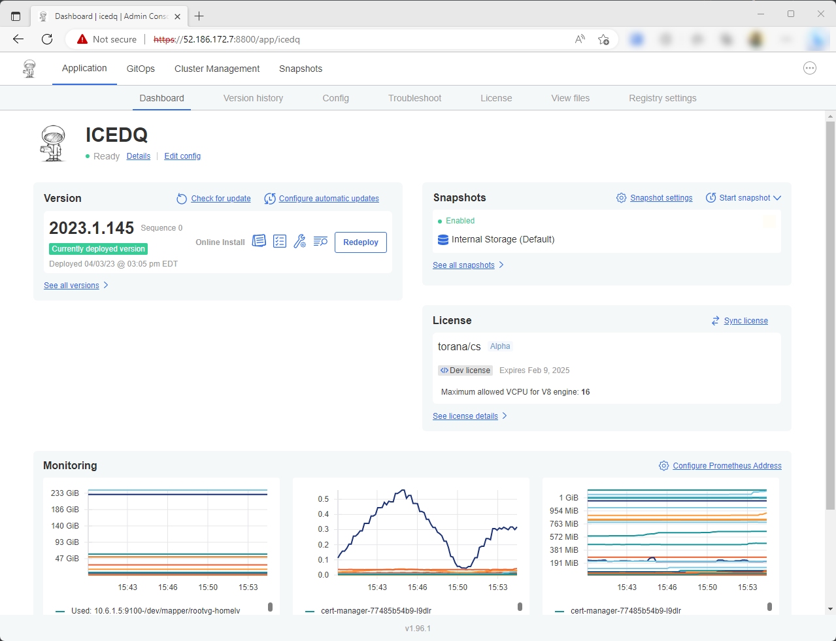Click the Dev license badge
The width and height of the screenshot is (836, 641).
point(465,370)
